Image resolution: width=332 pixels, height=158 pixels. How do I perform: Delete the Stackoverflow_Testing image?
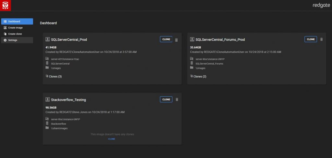(177, 100)
